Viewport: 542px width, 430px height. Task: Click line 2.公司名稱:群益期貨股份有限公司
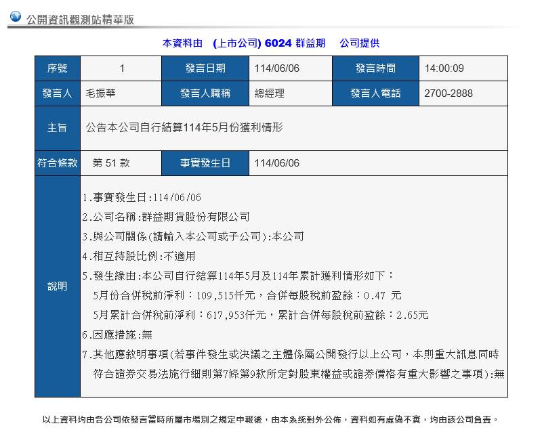click(x=166, y=217)
